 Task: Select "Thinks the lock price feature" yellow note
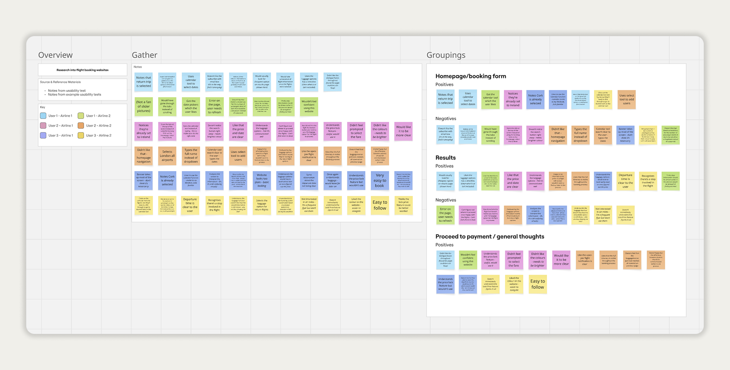[404, 205]
